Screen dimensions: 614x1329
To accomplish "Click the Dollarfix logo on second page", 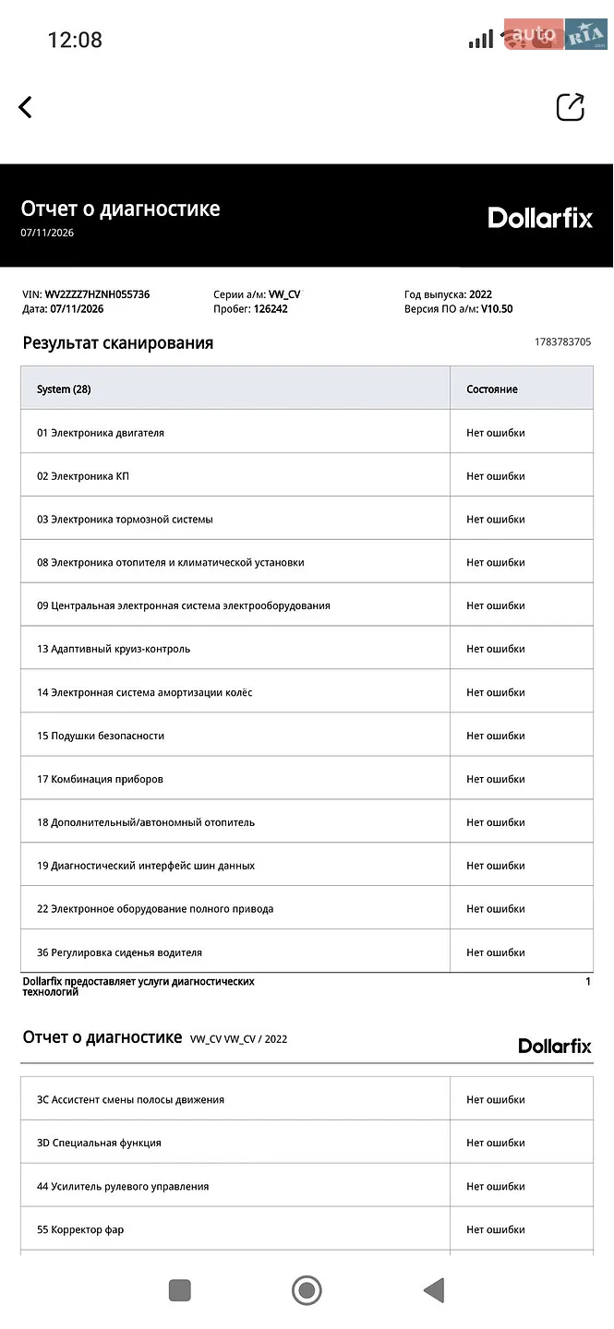I will (555, 1046).
